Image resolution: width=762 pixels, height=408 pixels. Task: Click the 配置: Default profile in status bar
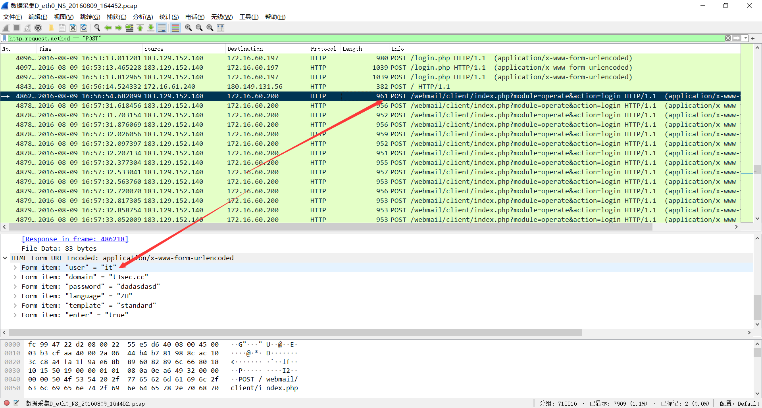739,403
